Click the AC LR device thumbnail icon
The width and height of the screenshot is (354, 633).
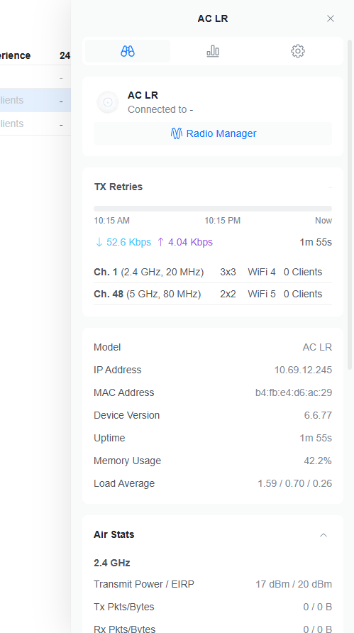[x=108, y=102]
